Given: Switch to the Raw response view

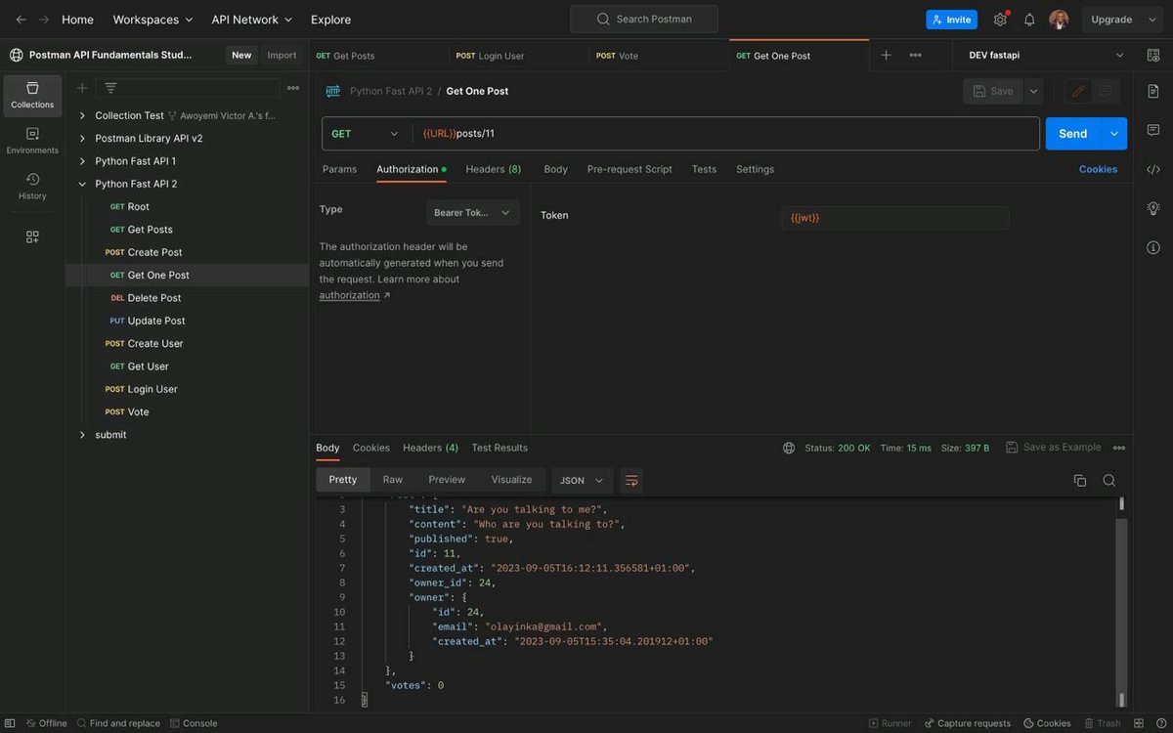Looking at the screenshot, I should pos(392,480).
